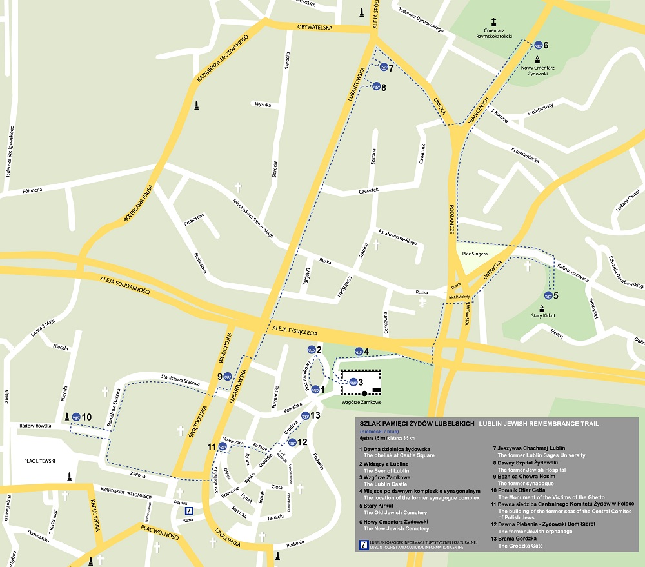The image size is (645, 567).
Task: Click the Aleja Tysiąclecia road label
Action: 295,330
